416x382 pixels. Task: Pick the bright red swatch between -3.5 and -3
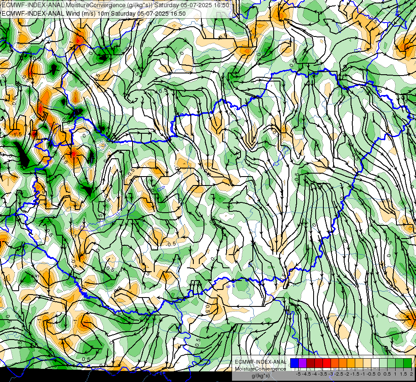pos(327,363)
